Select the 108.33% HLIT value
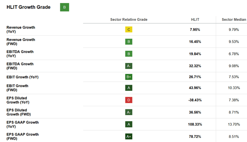The image size is (247, 142). pos(195,124)
